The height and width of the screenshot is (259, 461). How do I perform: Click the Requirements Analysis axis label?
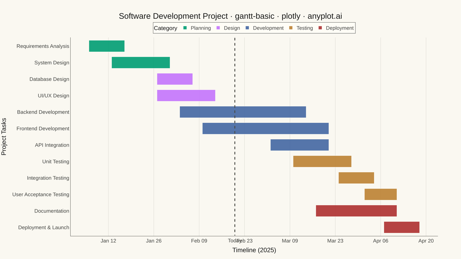[x=43, y=46]
